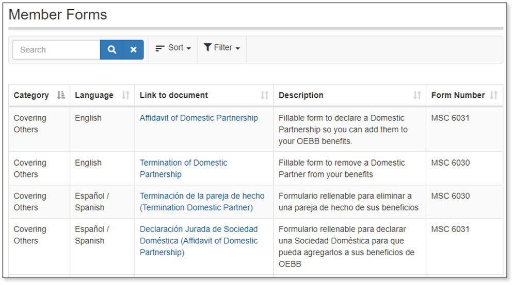Image resolution: width=514 pixels, height=285 pixels.
Task: Sort by Category column arrow icon
Action: (61, 95)
